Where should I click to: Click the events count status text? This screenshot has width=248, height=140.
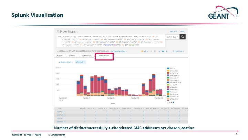click(x=83, y=51)
